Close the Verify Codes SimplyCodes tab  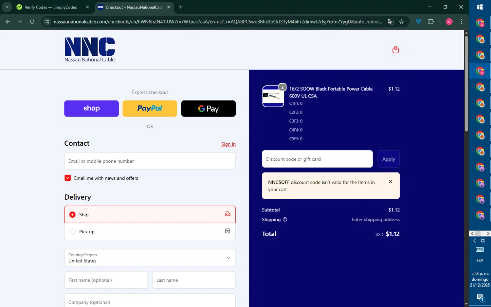87,7
